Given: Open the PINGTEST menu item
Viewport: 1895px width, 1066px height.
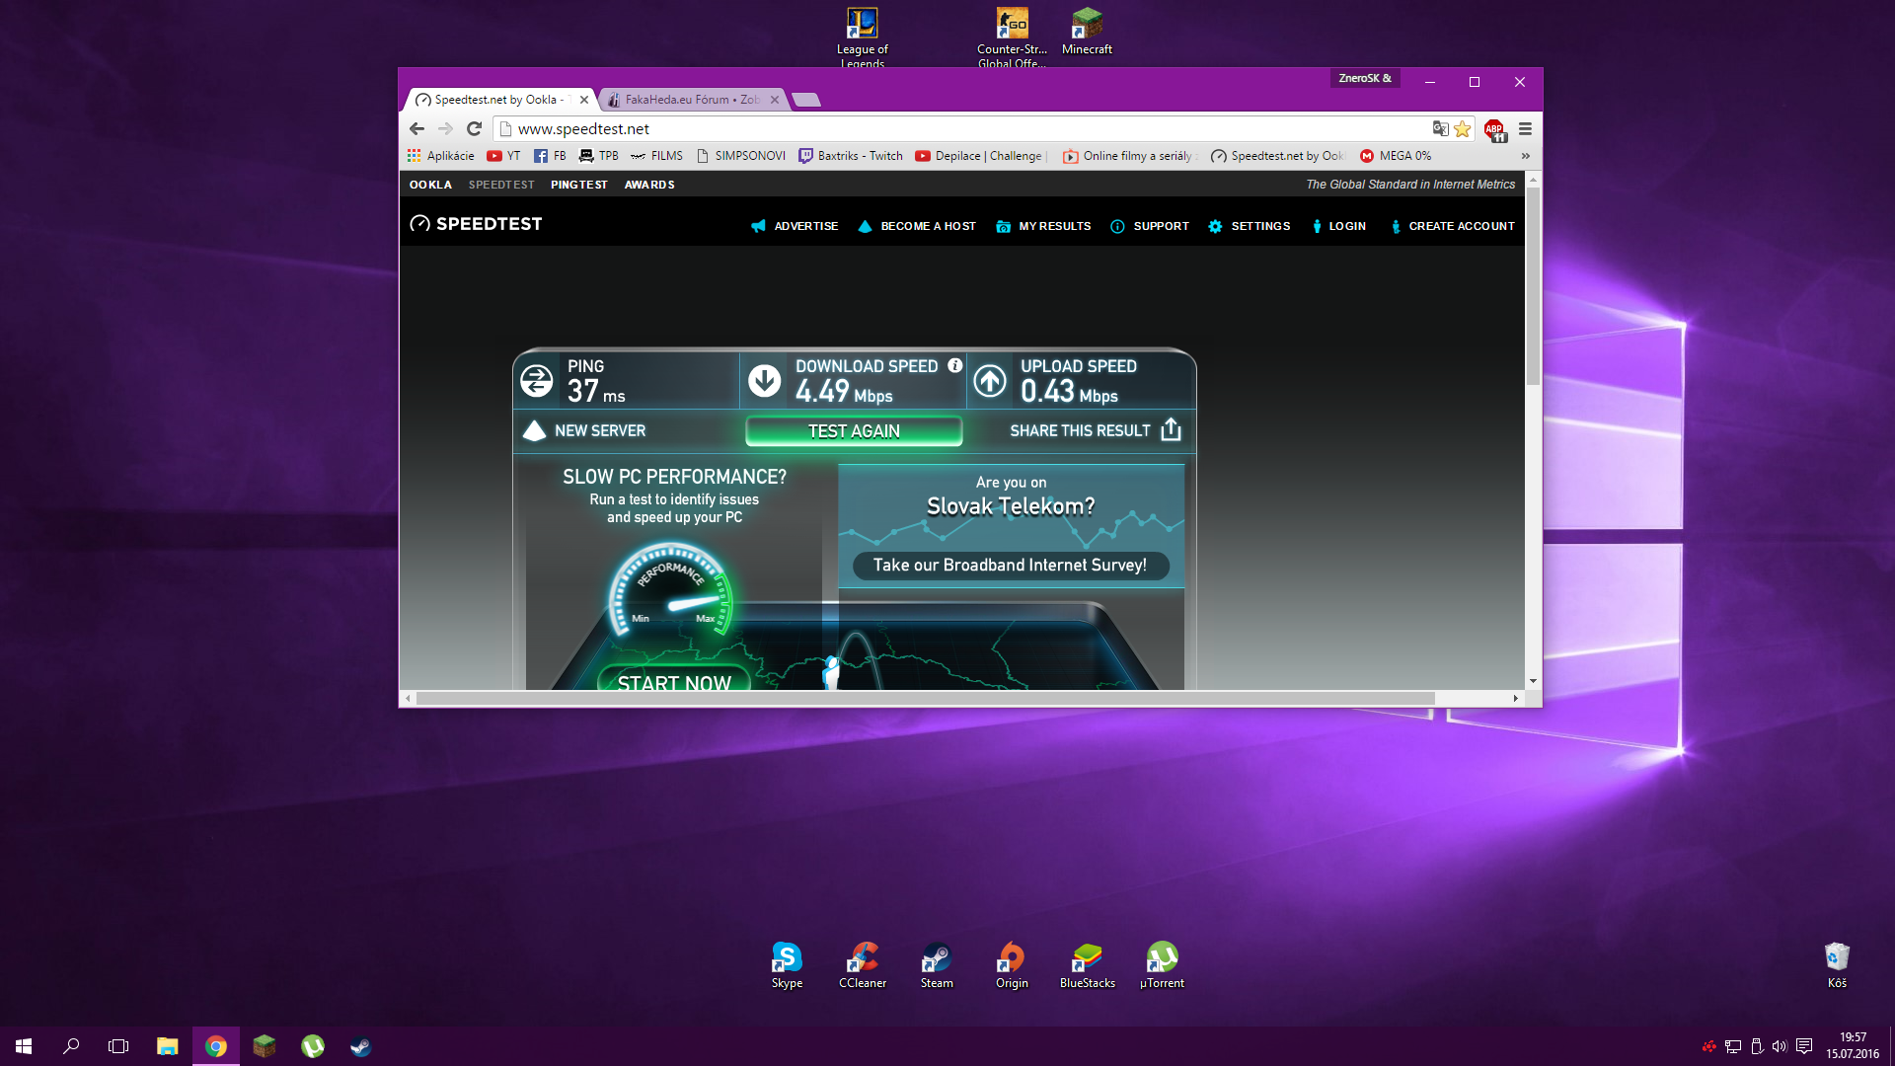Looking at the screenshot, I should [579, 185].
